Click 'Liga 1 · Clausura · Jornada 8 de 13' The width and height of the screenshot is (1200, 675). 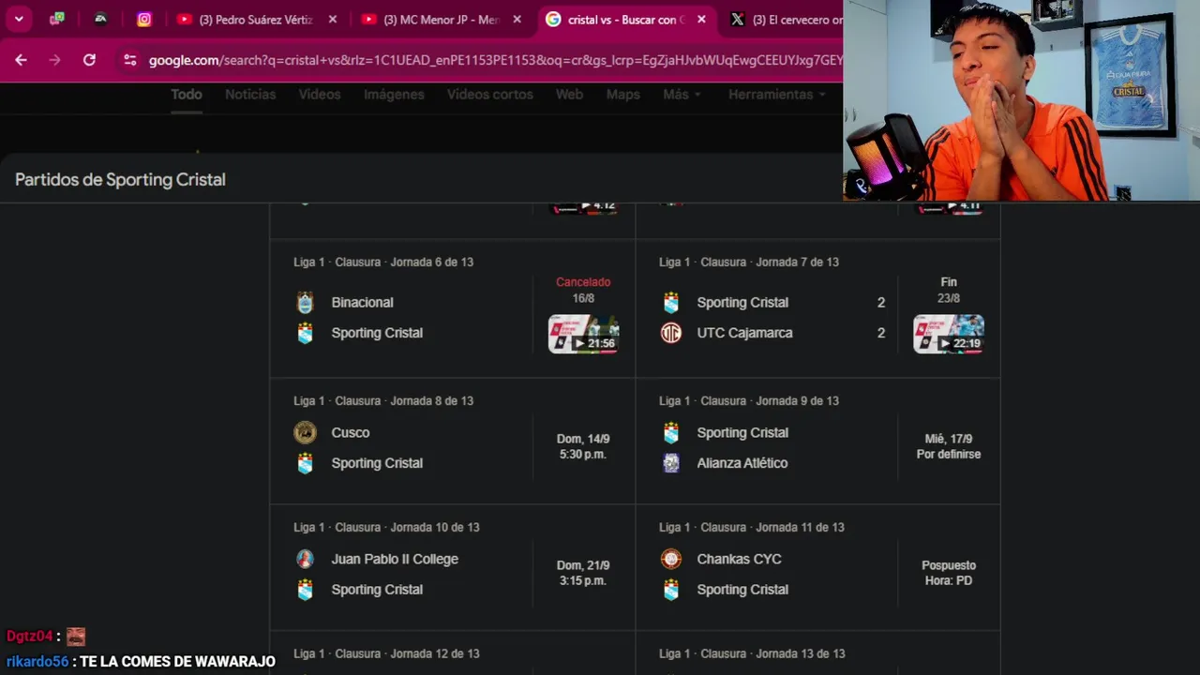click(x=383, y=400)
